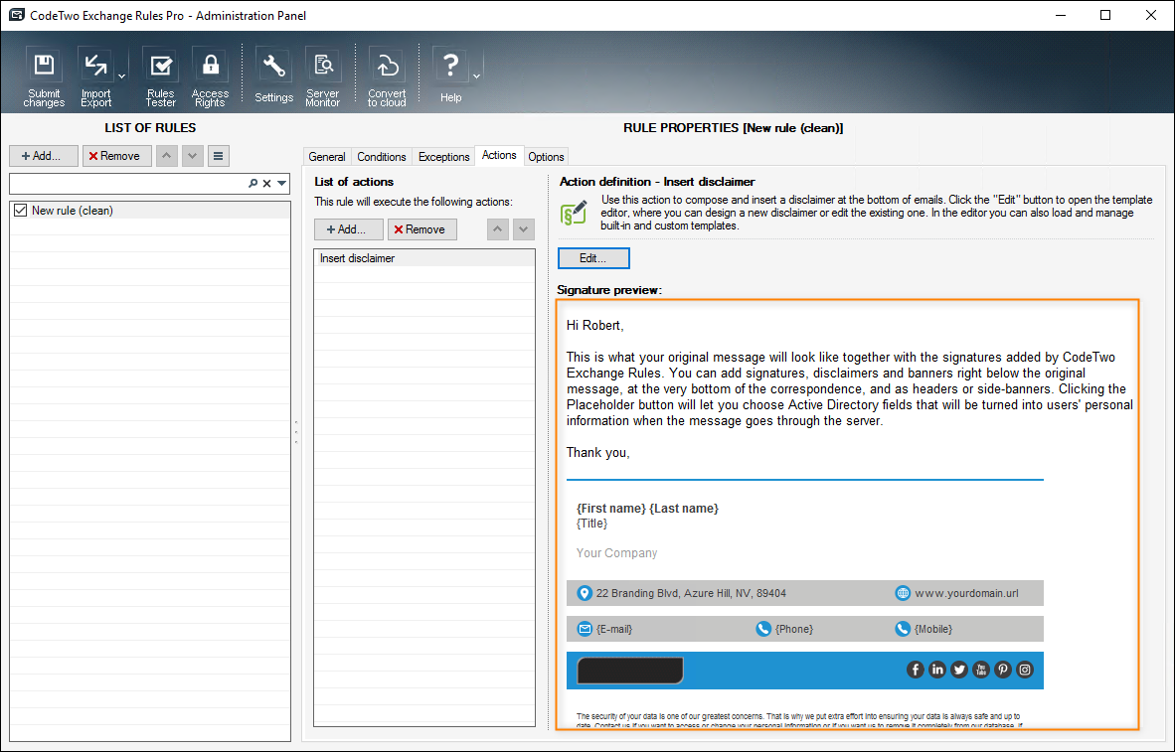Open the rules list hamburger menu
1175x752 pixels.
pyautogui.click(x=218, y=156)
